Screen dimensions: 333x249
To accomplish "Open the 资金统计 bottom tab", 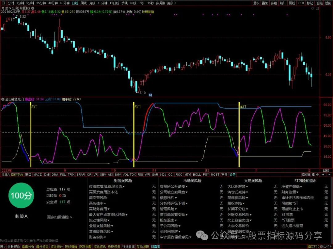I will pos(56,247).
